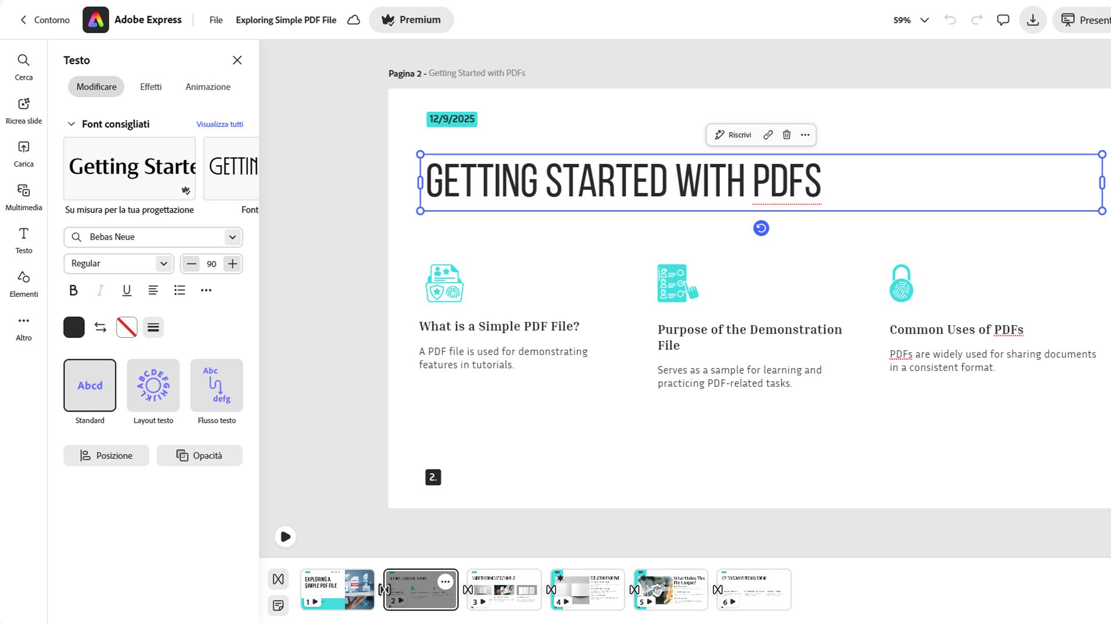This screenshot has width=1111, height=624.
Task: Open the comments panel
Action: pyautogui.click(x=1003, y=20)
